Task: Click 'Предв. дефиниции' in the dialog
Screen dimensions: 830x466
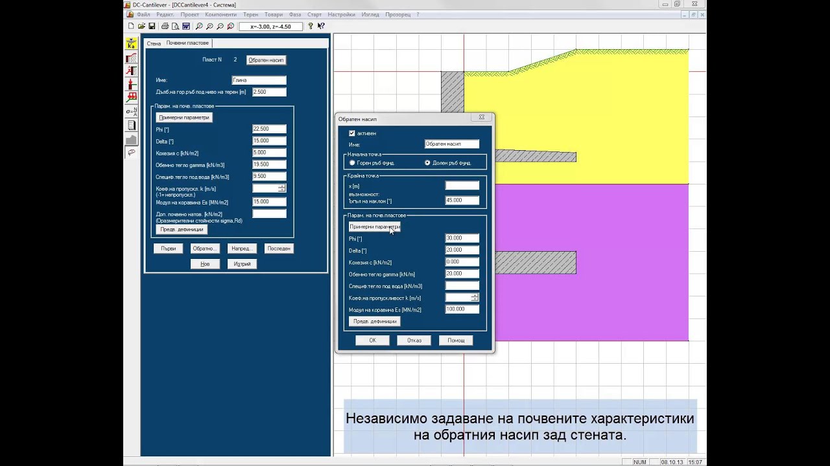Action: [375, 322]
